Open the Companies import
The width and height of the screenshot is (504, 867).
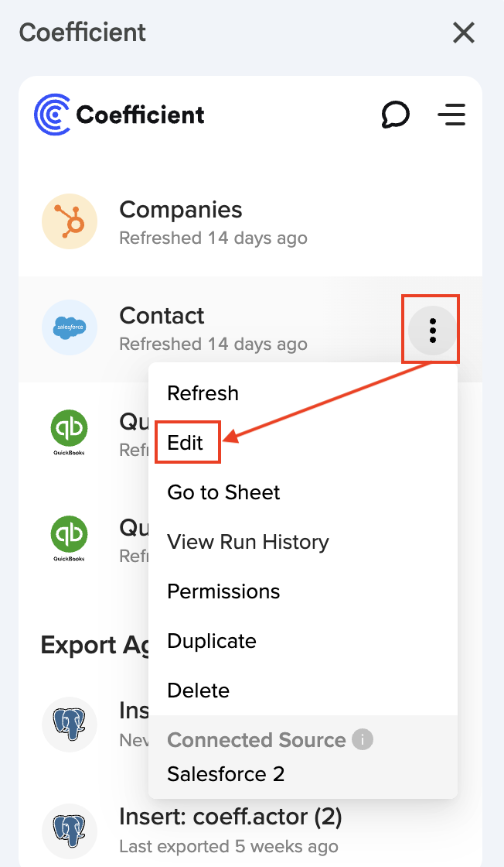[181, 211]
